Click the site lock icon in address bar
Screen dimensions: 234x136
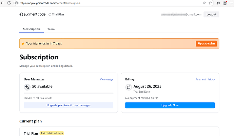pos(17,3)
